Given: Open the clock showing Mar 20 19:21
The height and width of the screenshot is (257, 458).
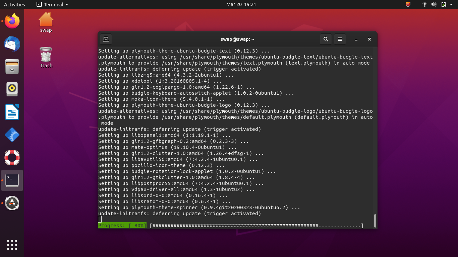Looking at the screenshot, I should click(241, 4).
